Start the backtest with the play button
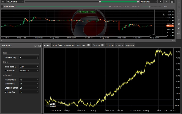This screenshot has height=114, width=182. (160, 2)
